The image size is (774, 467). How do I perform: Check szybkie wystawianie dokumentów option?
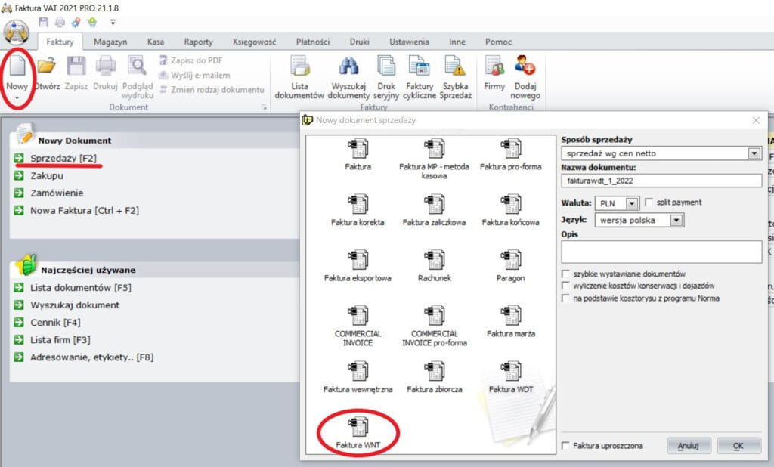point(565,274)
